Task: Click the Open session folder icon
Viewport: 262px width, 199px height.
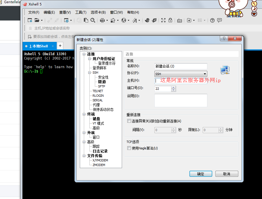Action: (x=37, y=21)
